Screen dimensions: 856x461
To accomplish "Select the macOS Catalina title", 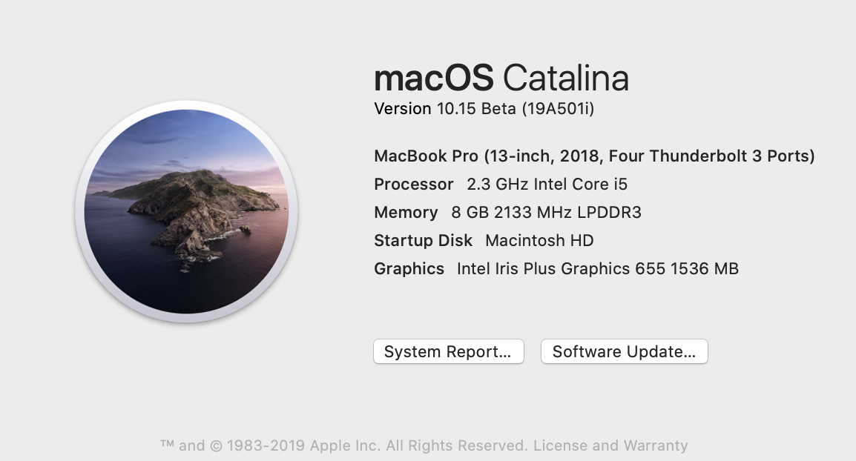I will pyautogui.click(x=501, y=77).
